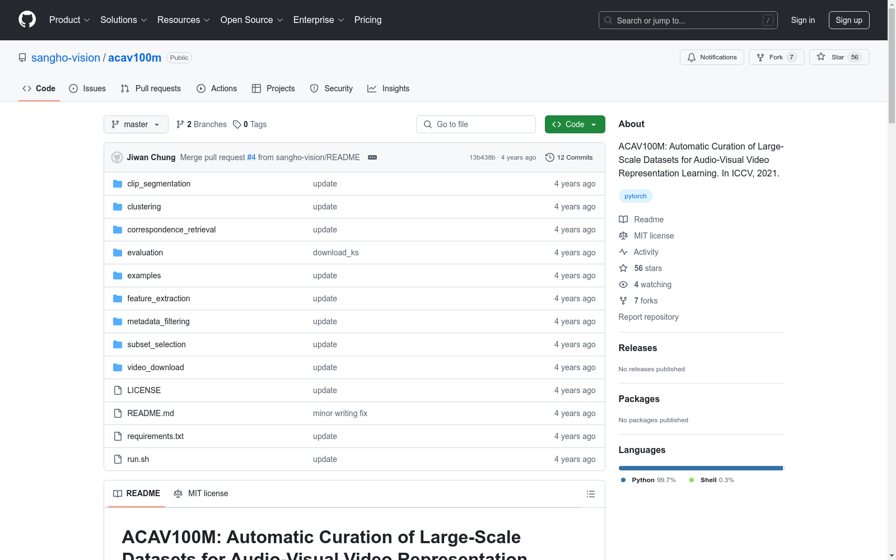Screen dimensions: 896x560
Task: Click the Jiwan Chung avatar
Action: [117, 157]
